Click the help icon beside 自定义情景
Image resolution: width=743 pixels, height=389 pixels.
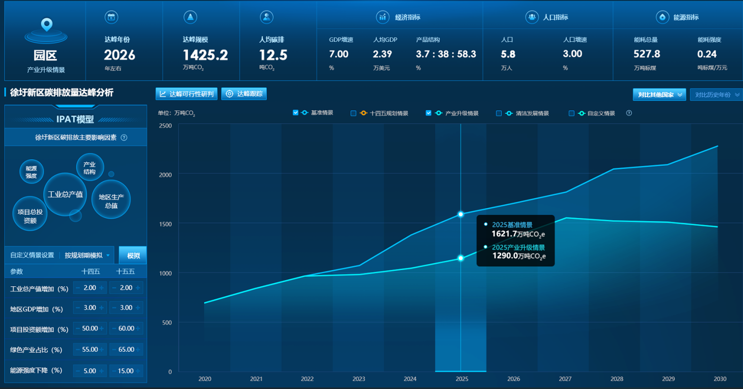point(629,113)
